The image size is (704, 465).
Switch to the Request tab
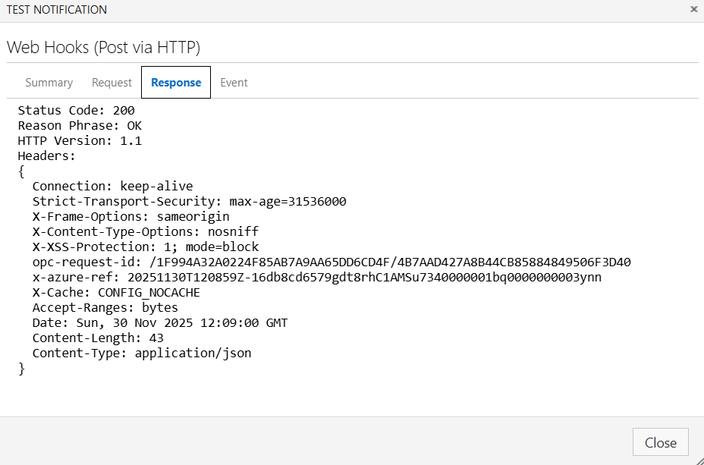click(x=112, y=82)
